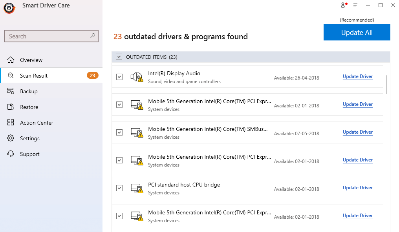Image resolution: width=399 pixels, height=232 pixels.
Task: Open the user account icon with notification dot
Action: coord(342,5)
